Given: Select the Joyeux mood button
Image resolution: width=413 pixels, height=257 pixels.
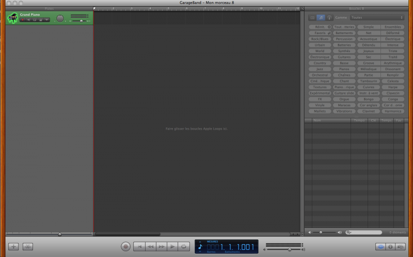Looking at the screenshot, I should tap(369, 51).
